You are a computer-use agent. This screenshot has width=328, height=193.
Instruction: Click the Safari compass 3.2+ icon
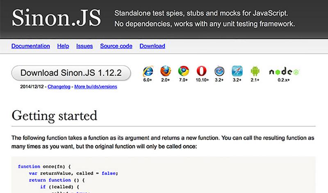219,71
